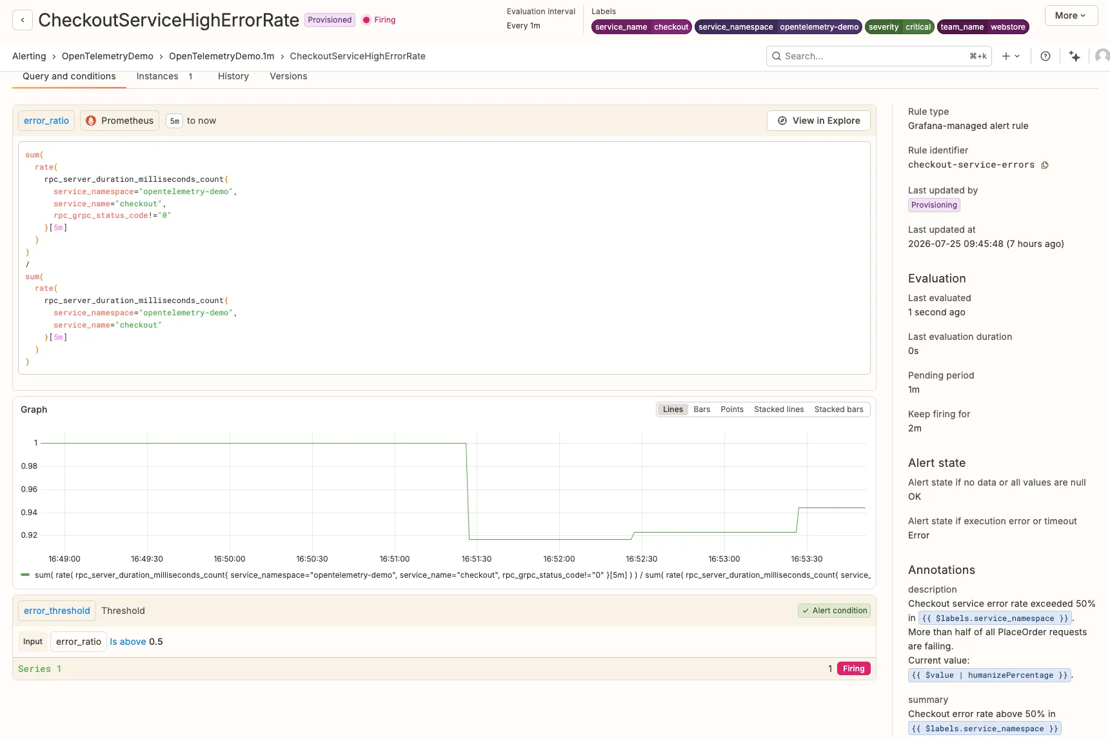The width and height of the screenshot is (1110, 739).
Task: Click the error_ratio input value box
Action: tap(79, 642)
